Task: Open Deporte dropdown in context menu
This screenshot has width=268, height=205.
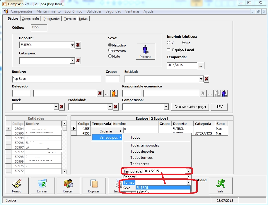Action: tap(188, 177)
